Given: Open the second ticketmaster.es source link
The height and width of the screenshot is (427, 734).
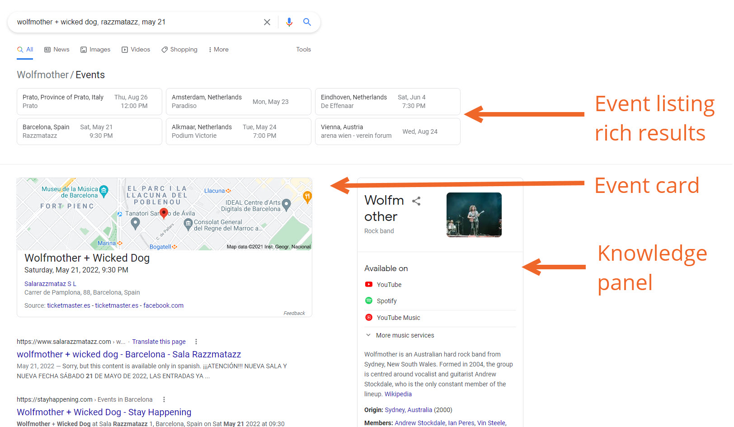Looking at the screenshot, I should [117, 305].
